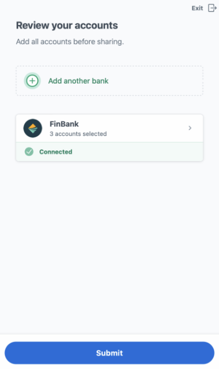The height and width of the screenshot is (369, 219).
Task: Open the FinBank bank name entry
Action: (x=64, y=124)
